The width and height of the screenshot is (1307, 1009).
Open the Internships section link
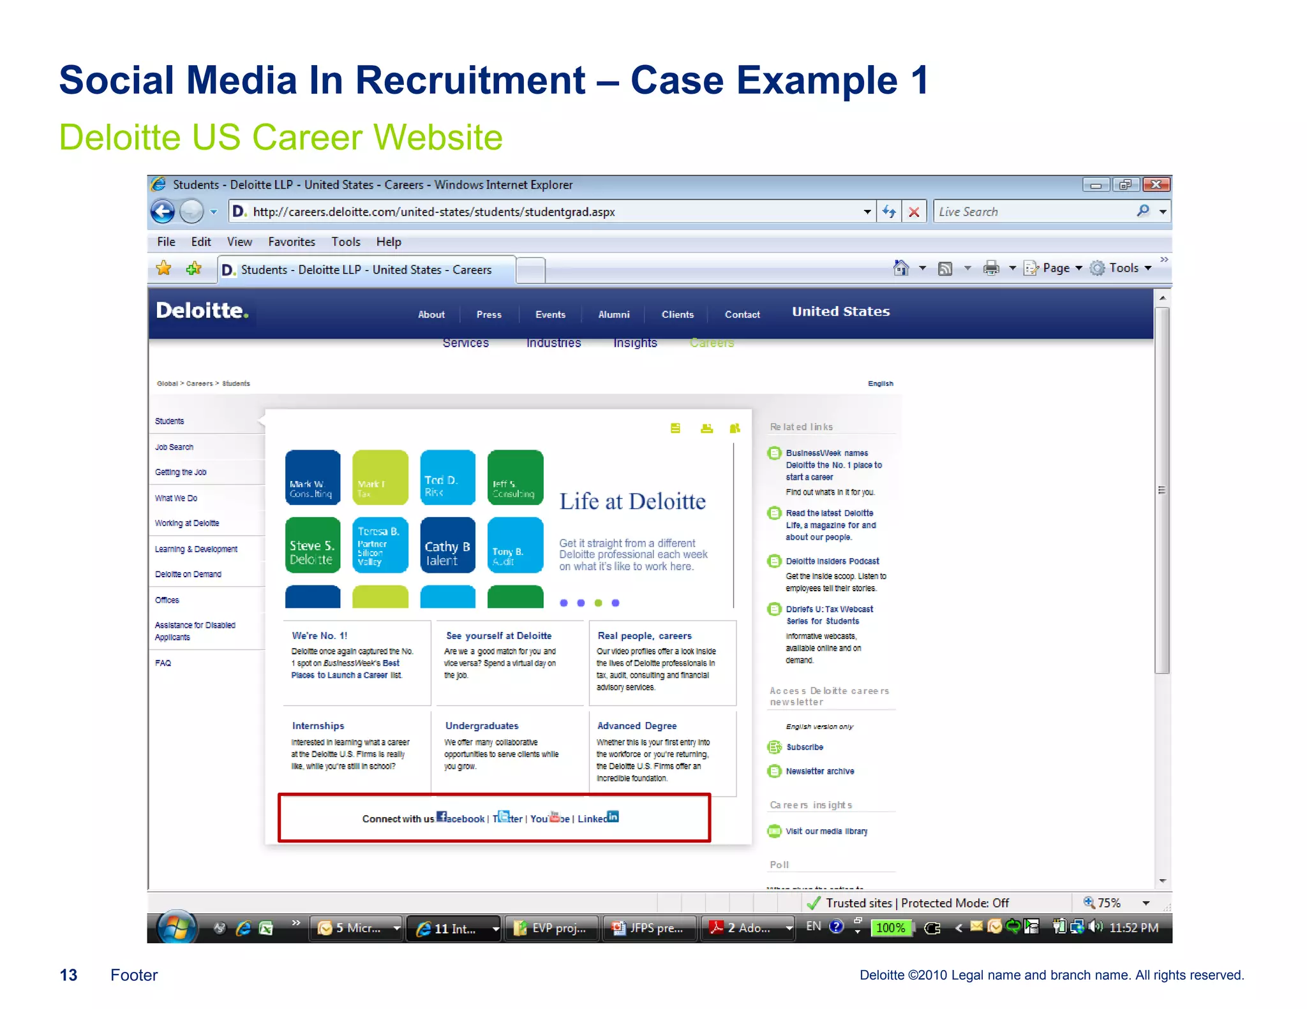[318, 726]
